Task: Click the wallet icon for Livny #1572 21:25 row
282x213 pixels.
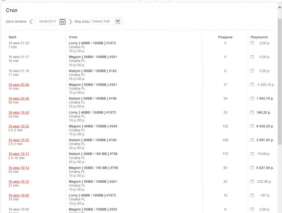Action: (252, 43)
